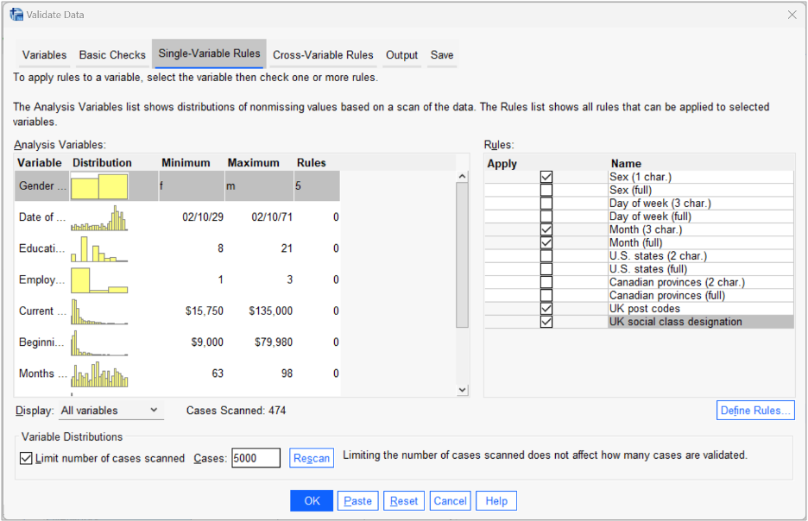Check the U.S. states (2 char.) rule
This screenshot has width=808, height=521.
coord(546,256)
